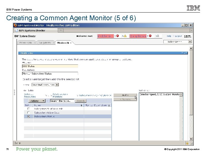This screenshot has height=154, width=206.
Task: Click in the Name field containing SBS Status
Action: pyautogui.click(x=50, y=66)
